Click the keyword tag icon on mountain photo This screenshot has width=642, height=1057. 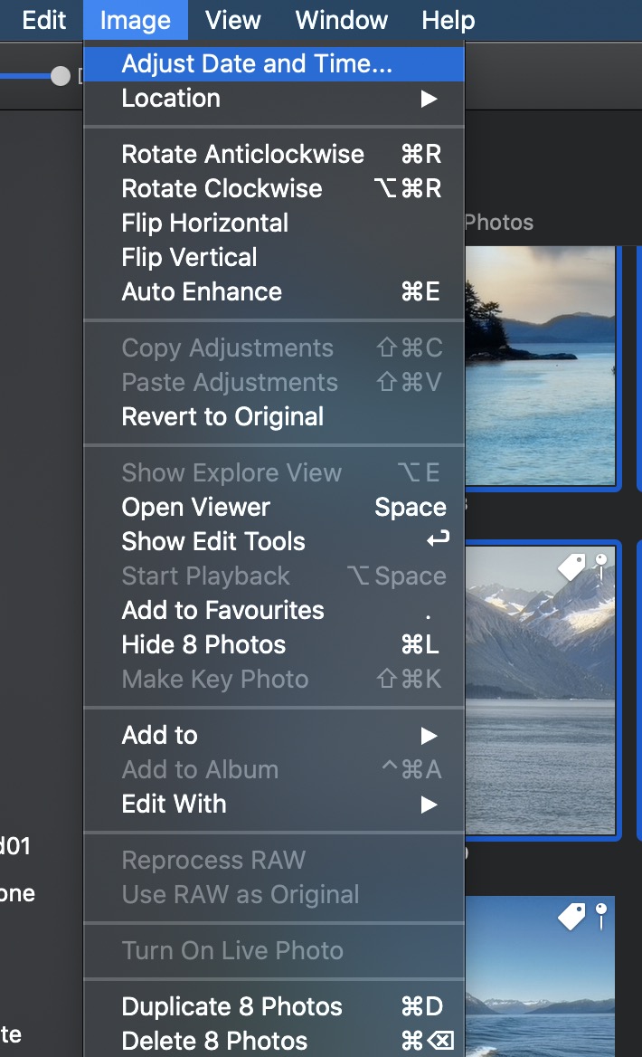571,567
